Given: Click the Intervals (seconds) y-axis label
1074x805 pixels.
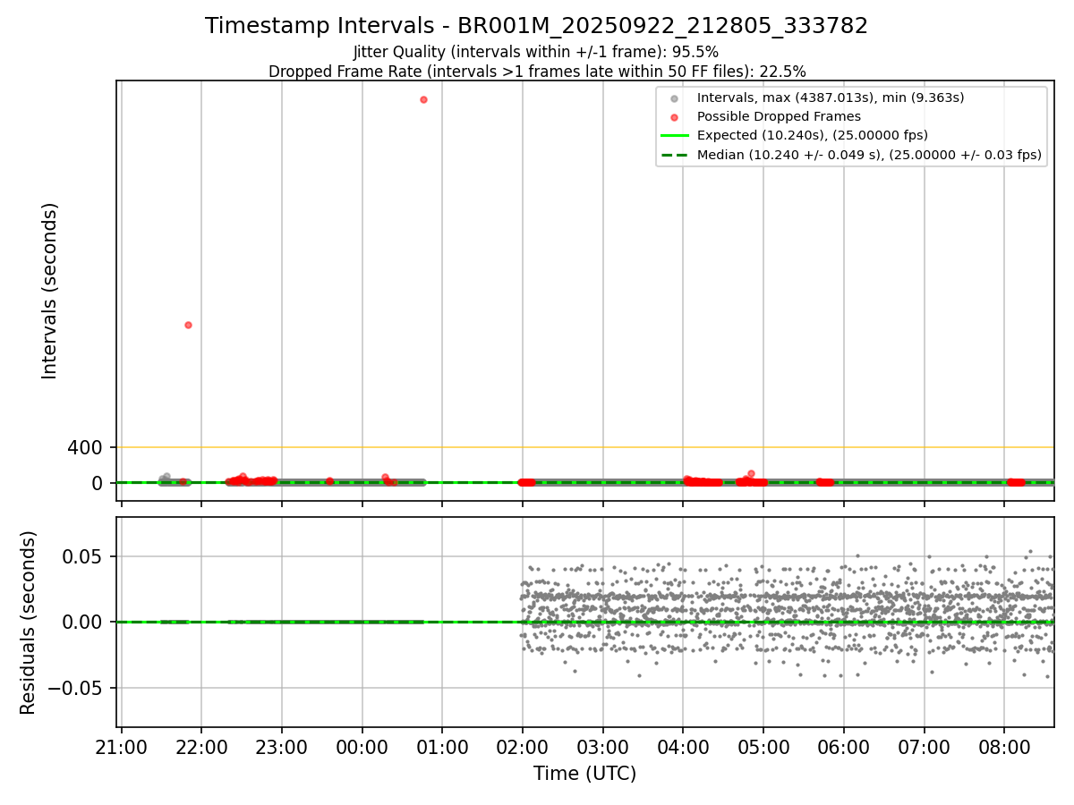Looking at the screenshot, I should 50,291.
